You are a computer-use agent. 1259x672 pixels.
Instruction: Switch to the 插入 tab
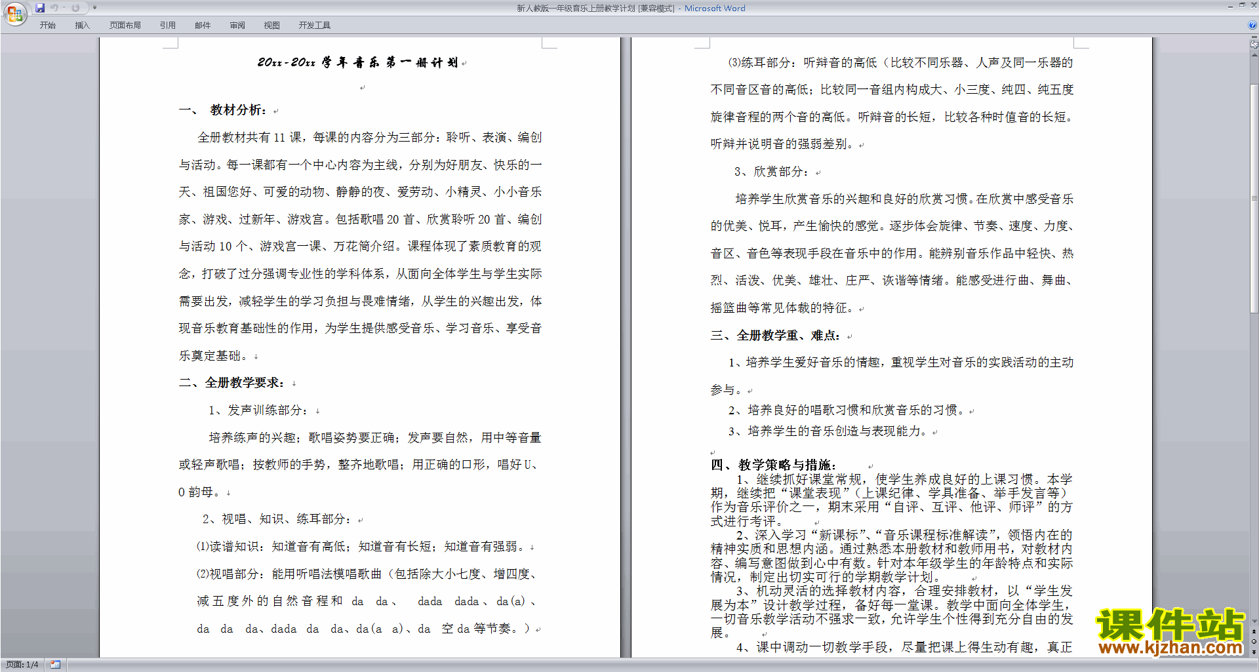click(82, 26)
